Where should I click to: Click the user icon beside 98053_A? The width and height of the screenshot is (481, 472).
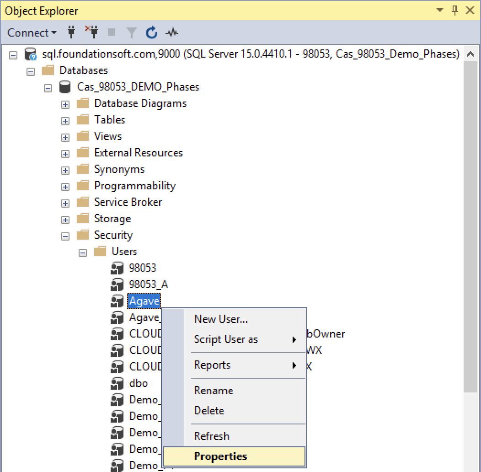click(x=117, y=284)
